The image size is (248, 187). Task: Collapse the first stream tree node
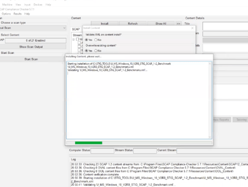pos(74,40)
